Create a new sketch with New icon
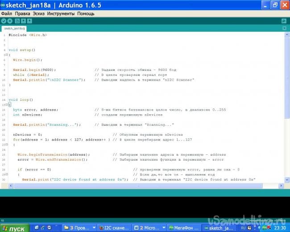 17,21
